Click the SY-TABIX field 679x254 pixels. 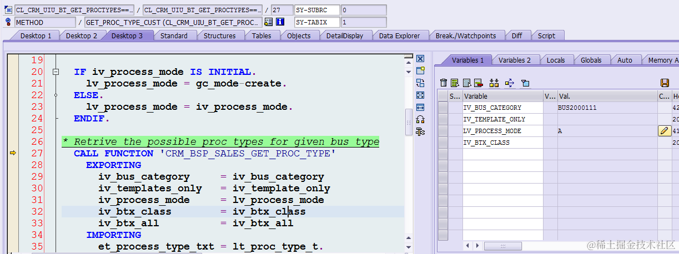pos(316,22)
